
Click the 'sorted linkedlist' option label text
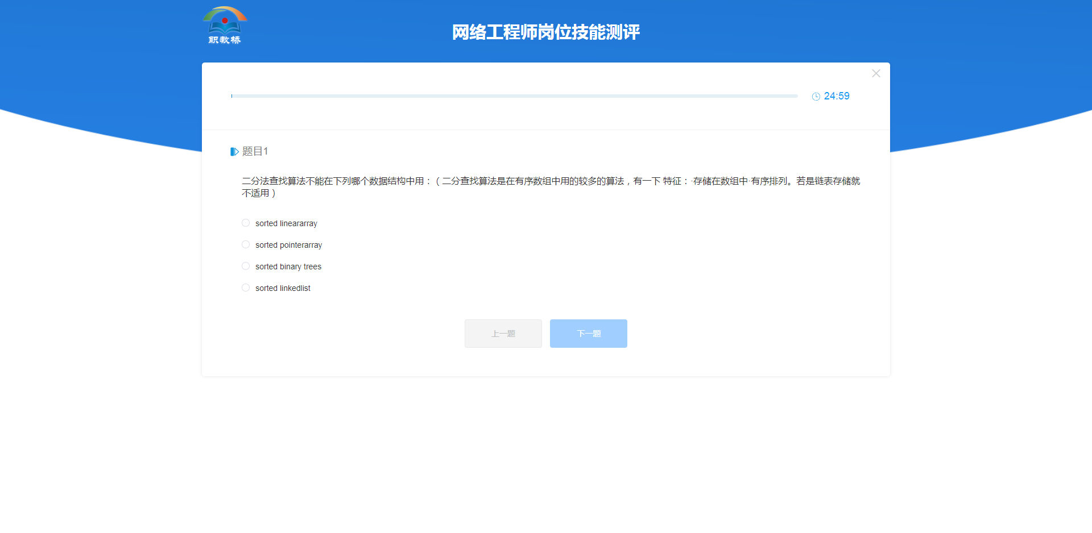[x=283, y=289]
